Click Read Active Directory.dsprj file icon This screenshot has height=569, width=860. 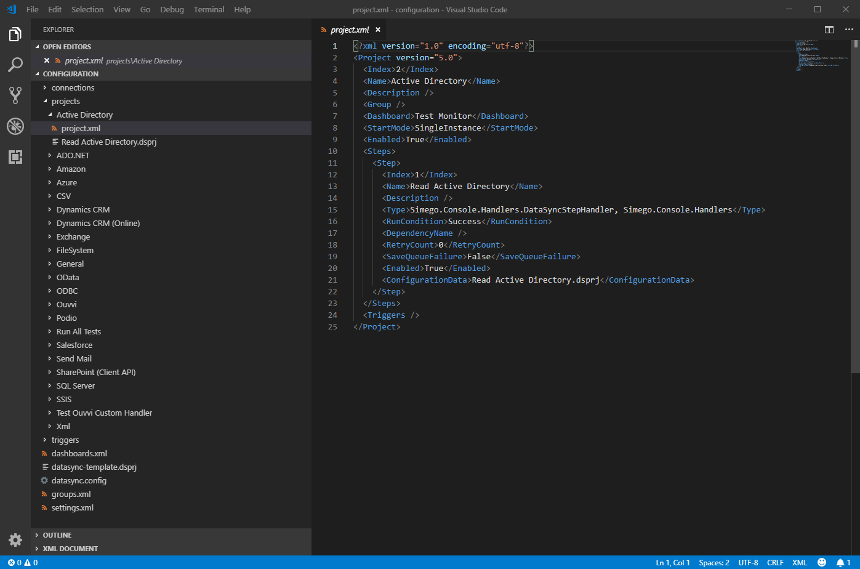click(55, 142)
